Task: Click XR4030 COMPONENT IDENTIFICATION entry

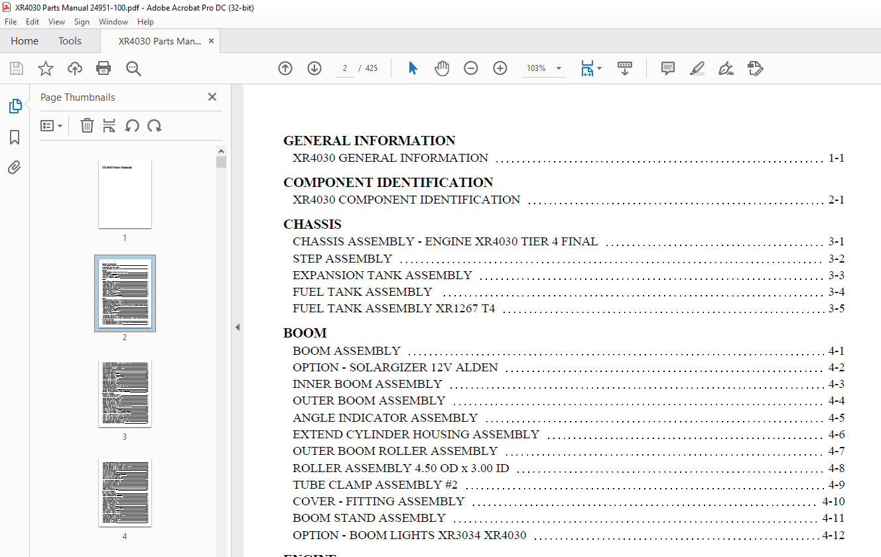Action: click(x=406, y=200)
